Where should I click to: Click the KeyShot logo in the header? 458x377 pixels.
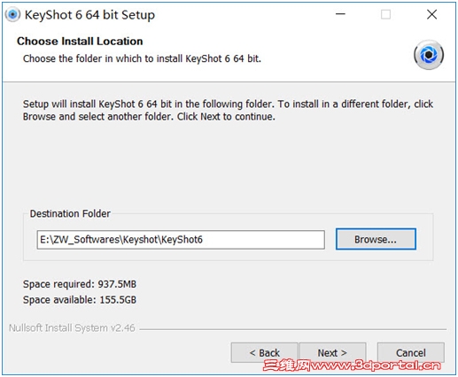[x=428, y=55]
